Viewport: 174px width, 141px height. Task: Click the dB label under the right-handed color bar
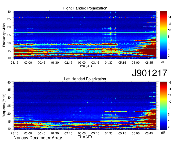click(x=163, y=62)
